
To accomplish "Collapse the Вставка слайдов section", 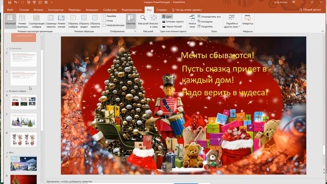I will 7,91.
